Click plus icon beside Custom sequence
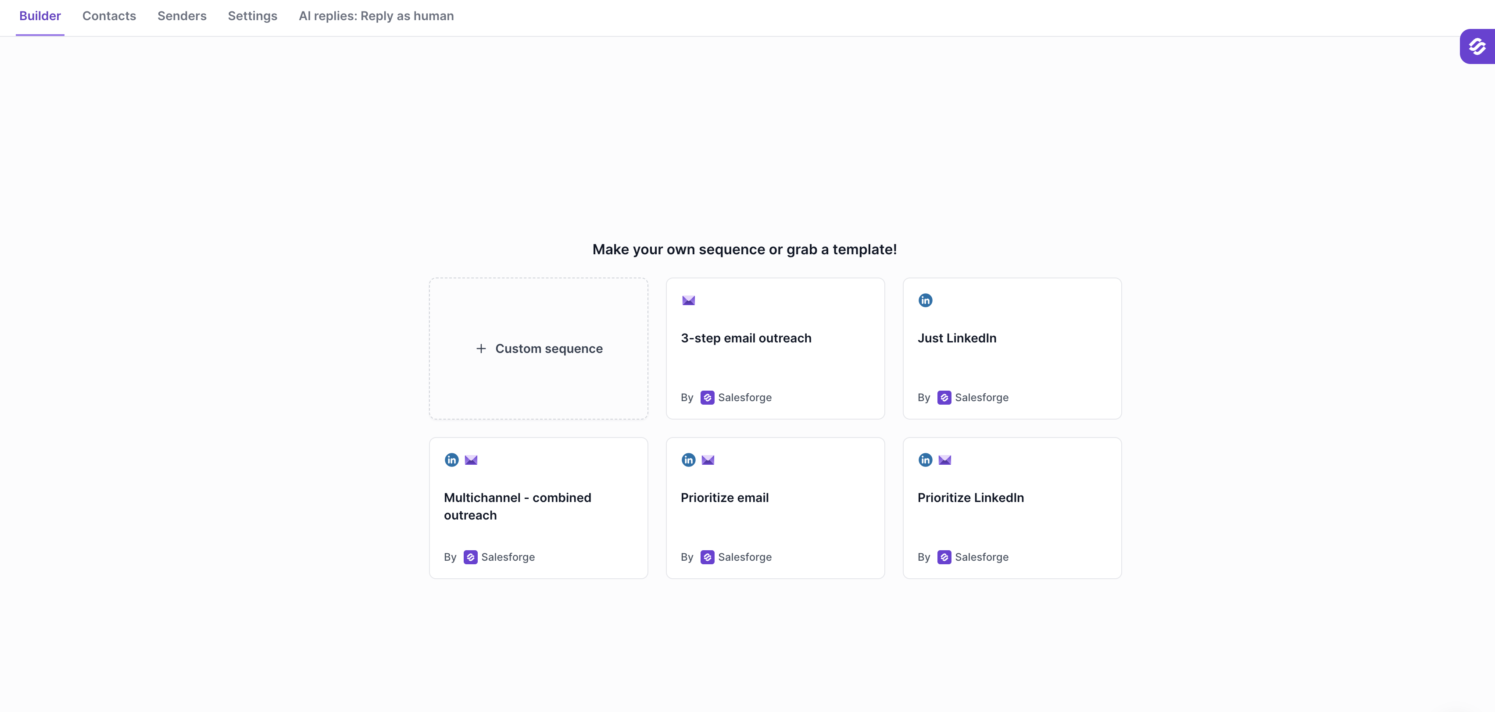Screen dimensions: 1495x712 tap(481, 349)
